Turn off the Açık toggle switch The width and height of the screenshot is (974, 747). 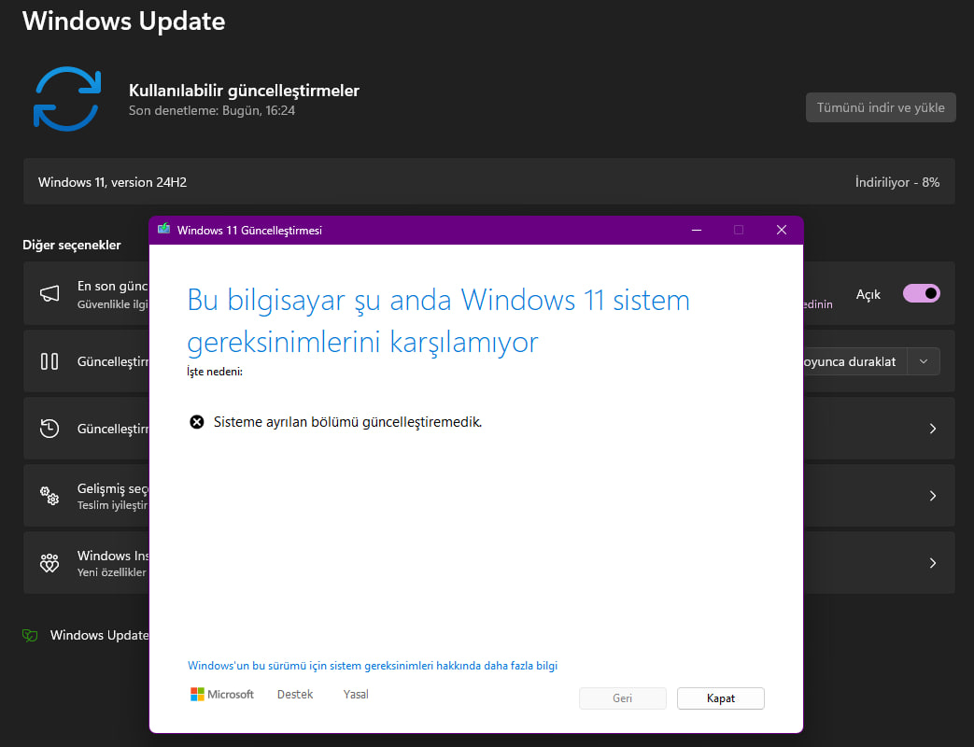(921, 293)
